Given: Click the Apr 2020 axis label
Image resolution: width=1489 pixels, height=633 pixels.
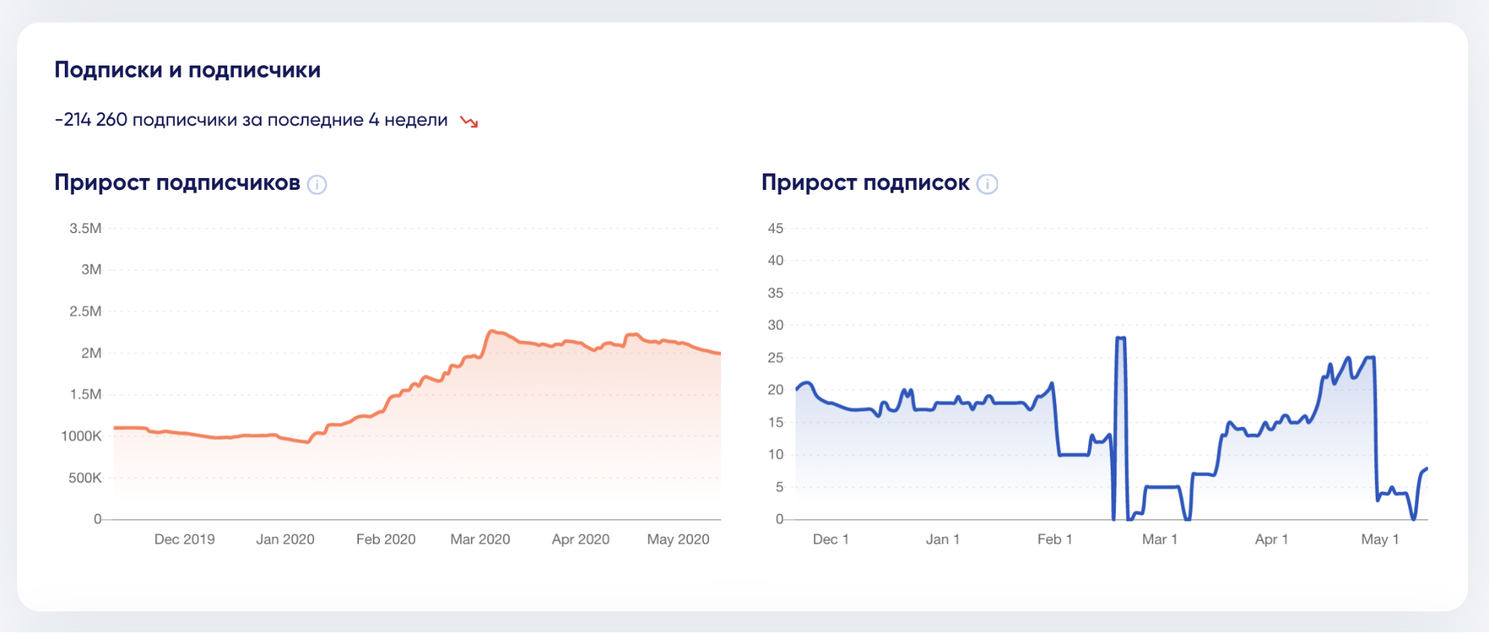Looking at the screenshot, I should (580, 539).
